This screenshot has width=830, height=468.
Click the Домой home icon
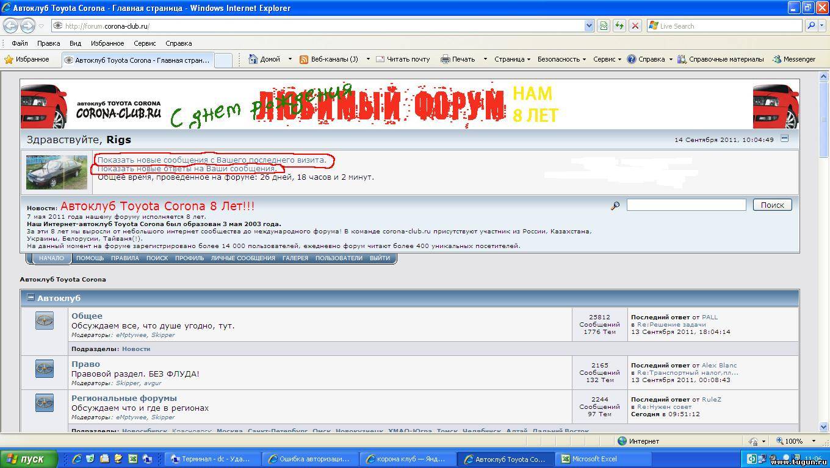253,59
